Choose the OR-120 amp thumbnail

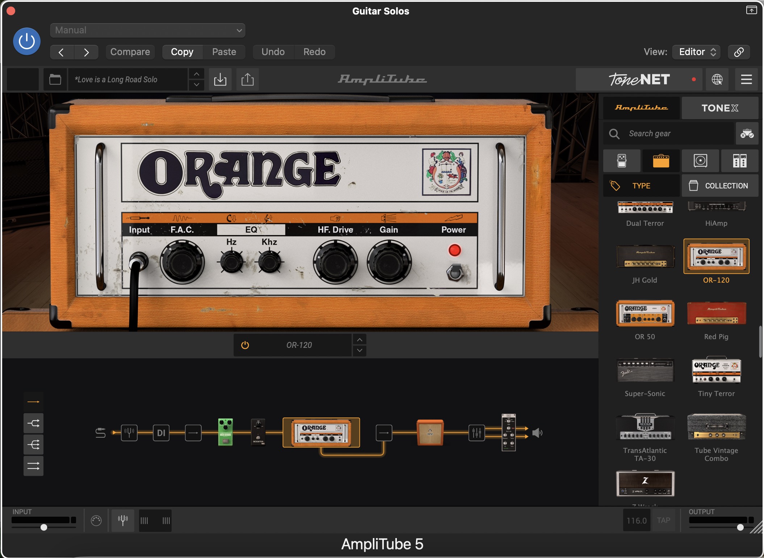(x=716, y=257)
